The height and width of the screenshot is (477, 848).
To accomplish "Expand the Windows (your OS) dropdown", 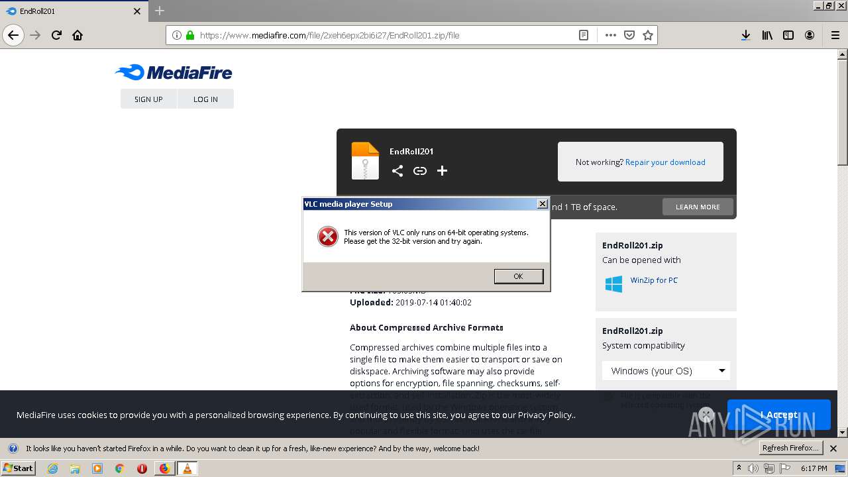I will pos(666,370).
